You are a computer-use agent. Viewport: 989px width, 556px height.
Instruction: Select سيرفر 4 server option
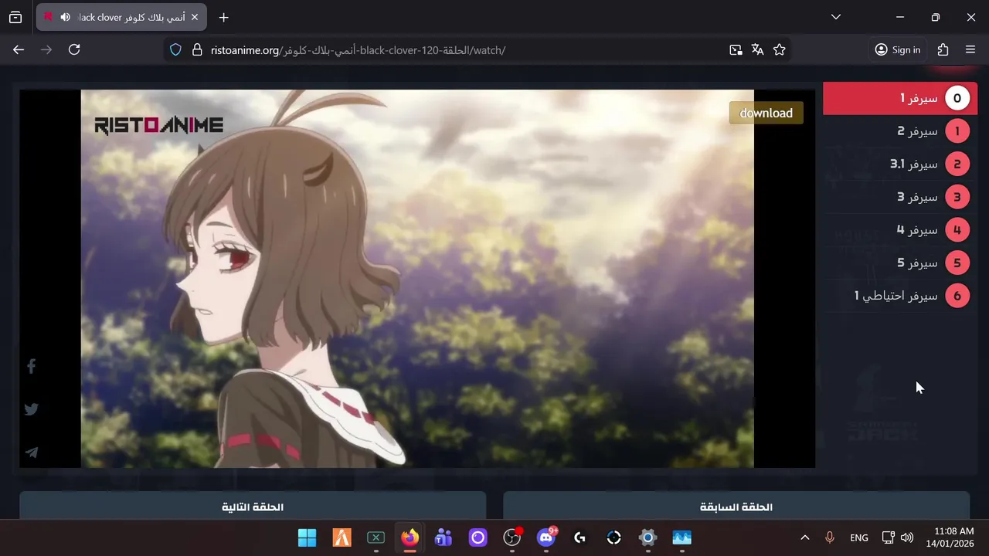point(900,230)
